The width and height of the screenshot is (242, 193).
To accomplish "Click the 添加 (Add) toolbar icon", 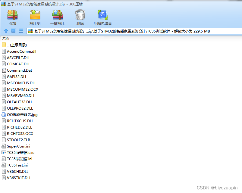I will pyautogui.click(x=12, y=15).
